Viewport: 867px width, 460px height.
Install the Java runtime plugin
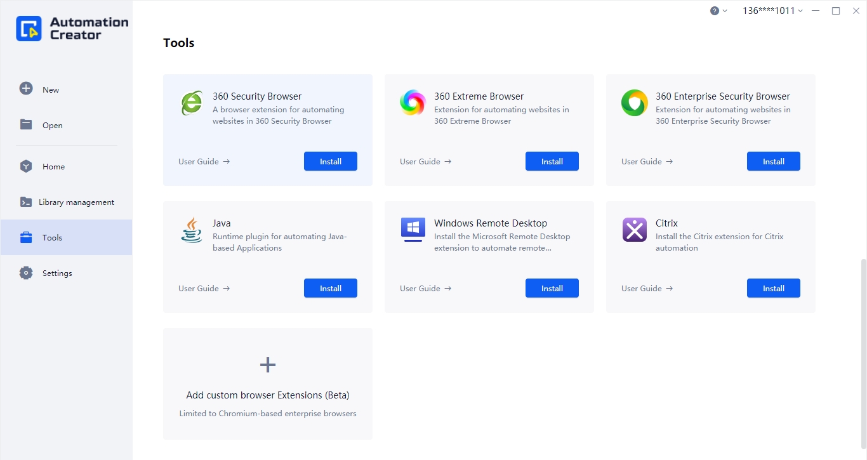point(331,288)
